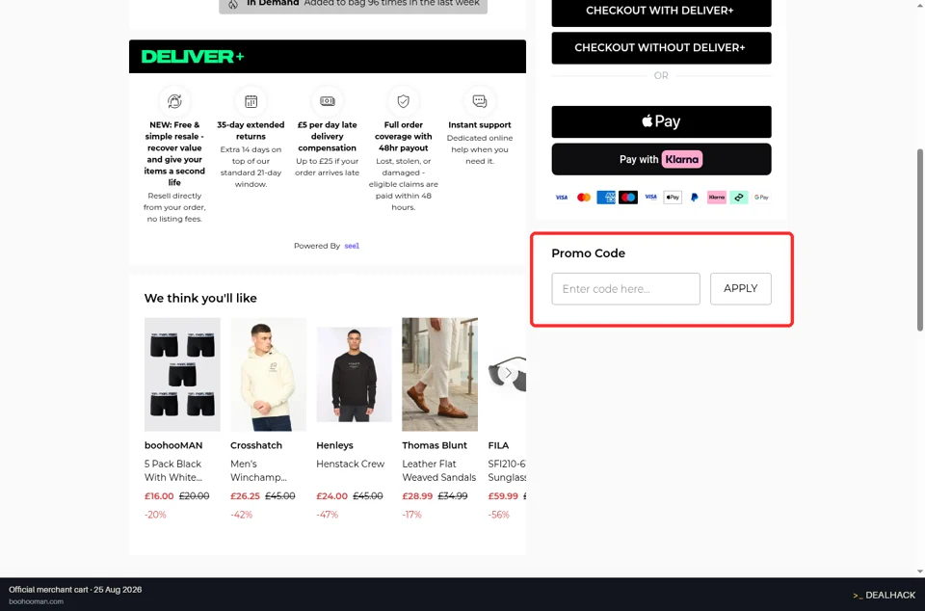The height and width of the screenshot is (611, 925).
Task: Click Checkout without Deliver+ button
Action: pyautogui.click(x=661, y=48)
